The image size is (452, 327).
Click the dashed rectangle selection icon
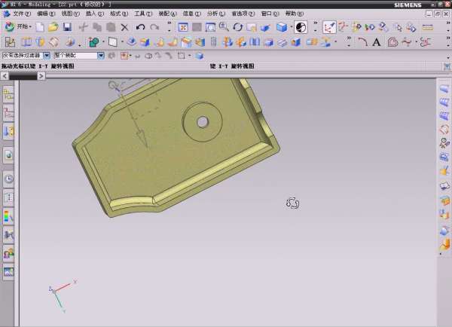click(182, 56)
